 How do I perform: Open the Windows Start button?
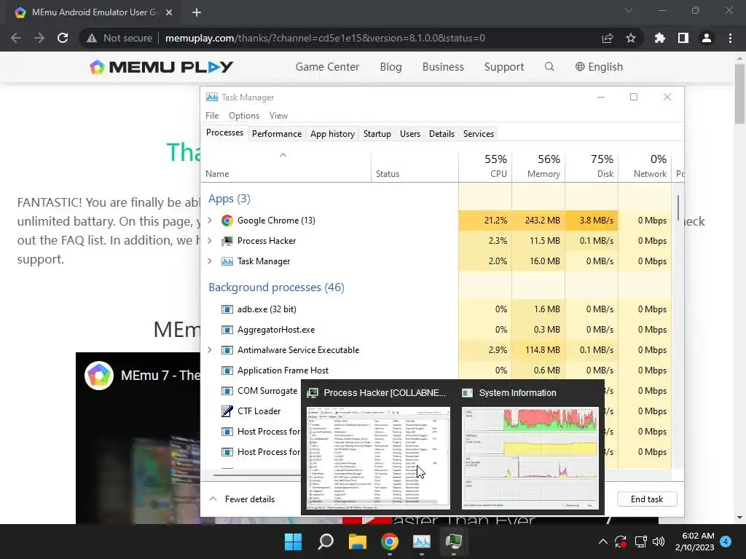[293, 542]
